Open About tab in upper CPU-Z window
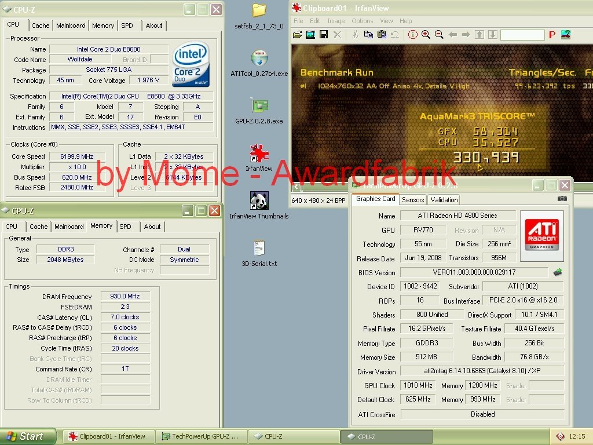The height and width of the screenshot is (445, 593). [154, 25]
